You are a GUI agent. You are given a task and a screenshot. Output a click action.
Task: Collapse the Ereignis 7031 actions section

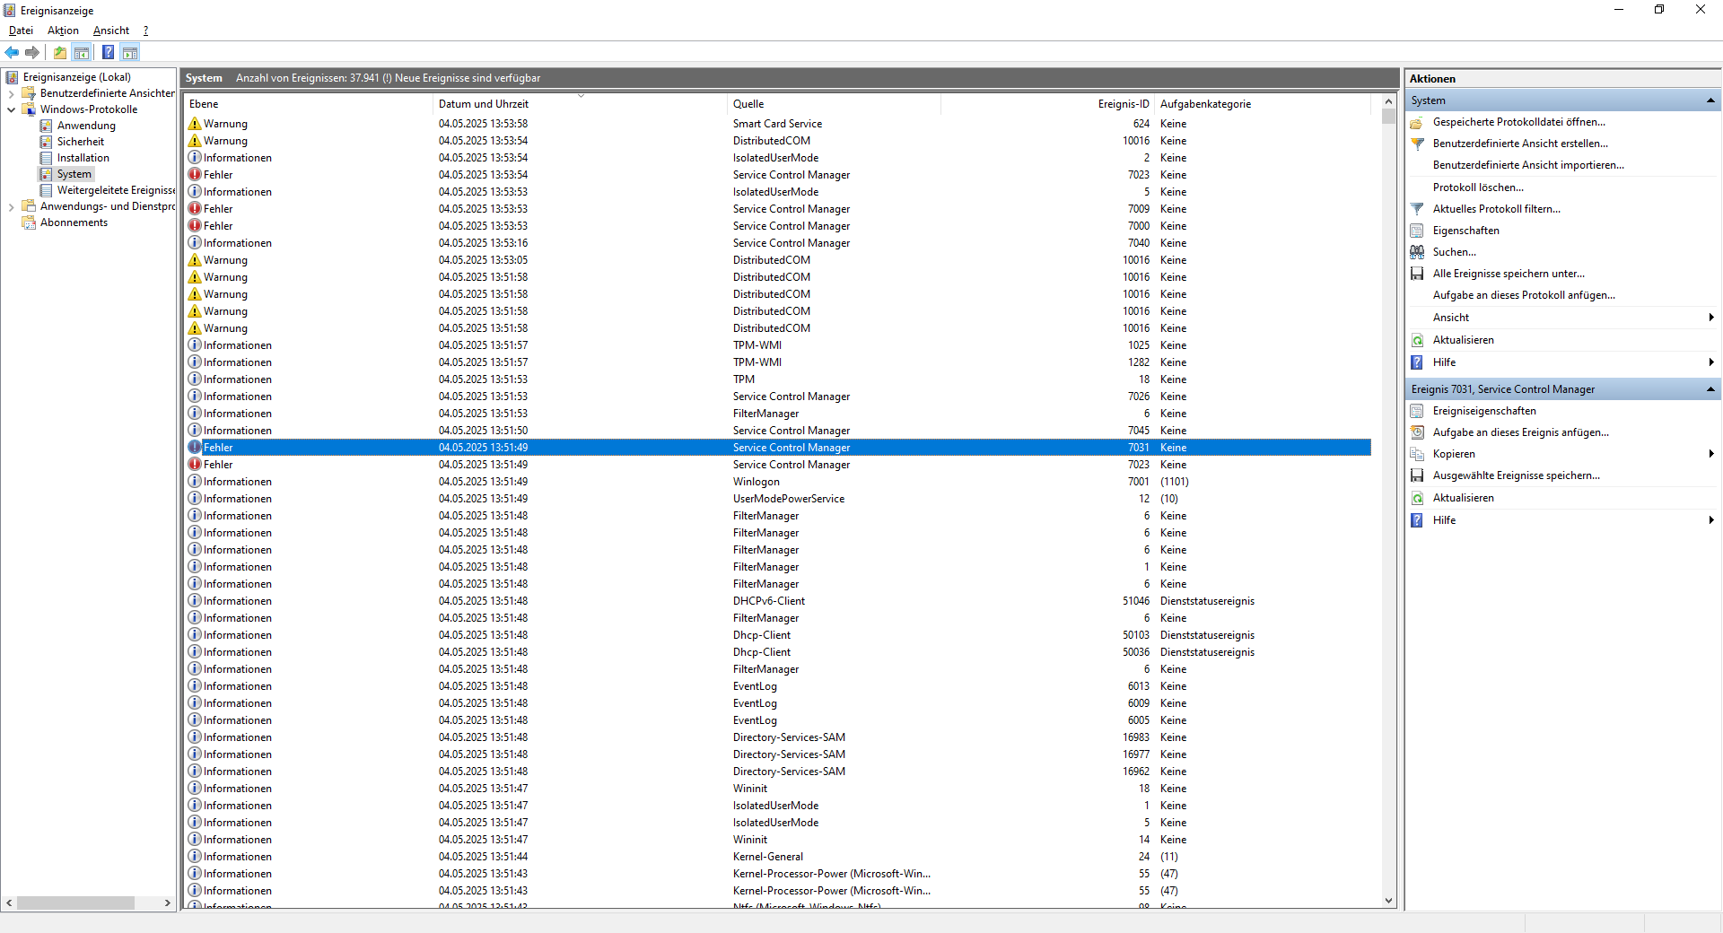pyautogui.click(x=1710, y=389)
